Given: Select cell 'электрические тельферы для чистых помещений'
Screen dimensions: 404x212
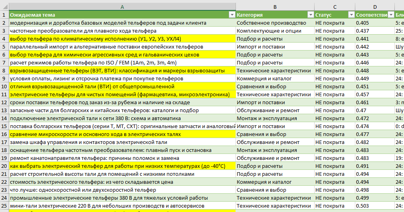Looking at the screenshot, I should 122,94.
